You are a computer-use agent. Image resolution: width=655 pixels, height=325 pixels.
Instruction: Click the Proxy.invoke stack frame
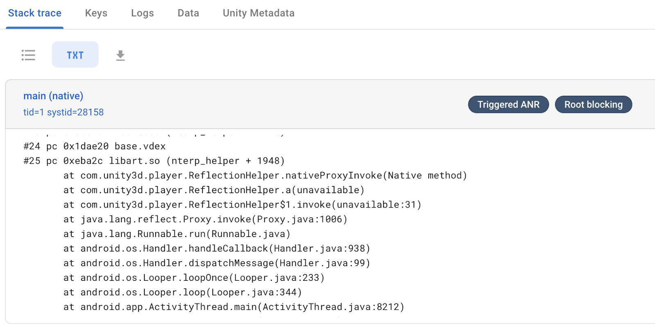(x=205, y=219)
